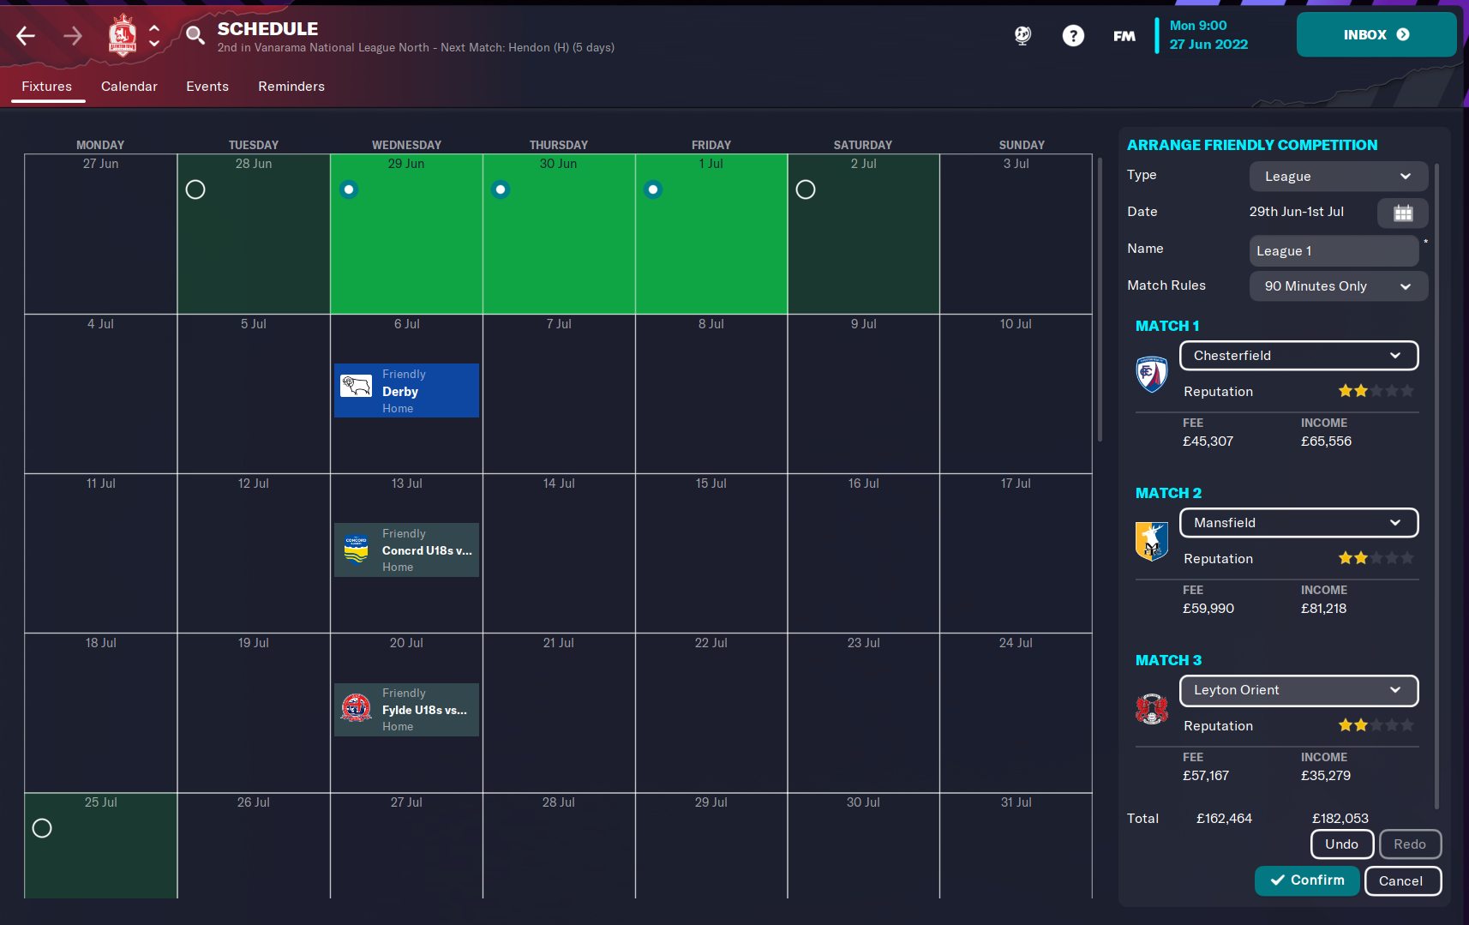1469x925 pixels.
Task: Expand the club switcher chevrons
Action: [154, 35]
